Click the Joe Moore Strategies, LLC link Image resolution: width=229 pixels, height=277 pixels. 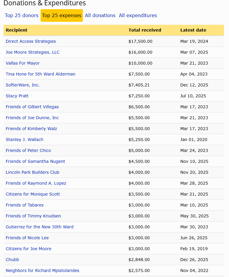click(x=33, y=52)
